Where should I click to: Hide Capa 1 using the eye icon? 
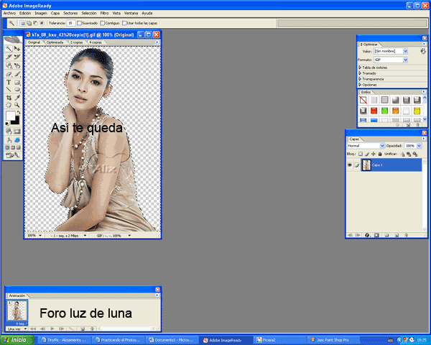350,165
